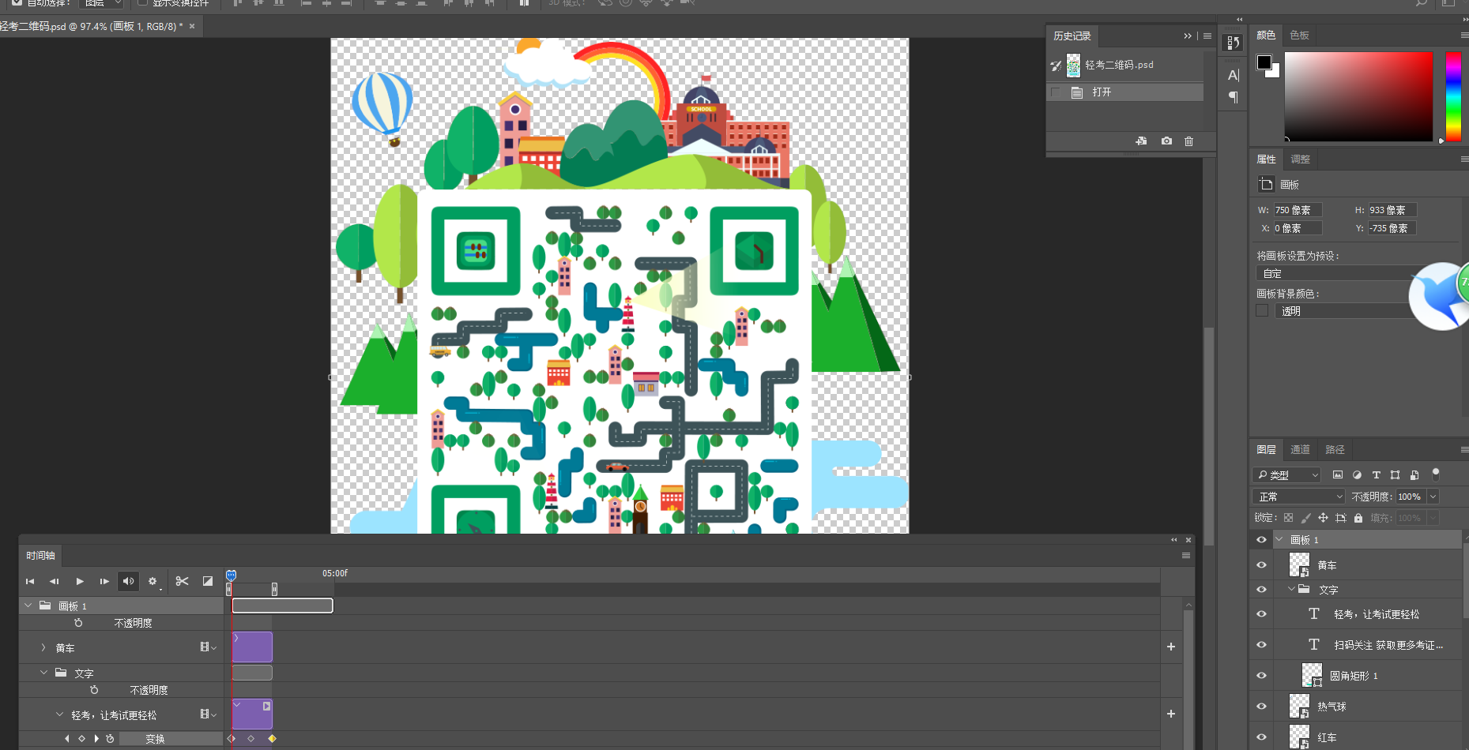1469x750 pixels.
Task: Split clip at playhead with scissors
Action: (182, 581)
